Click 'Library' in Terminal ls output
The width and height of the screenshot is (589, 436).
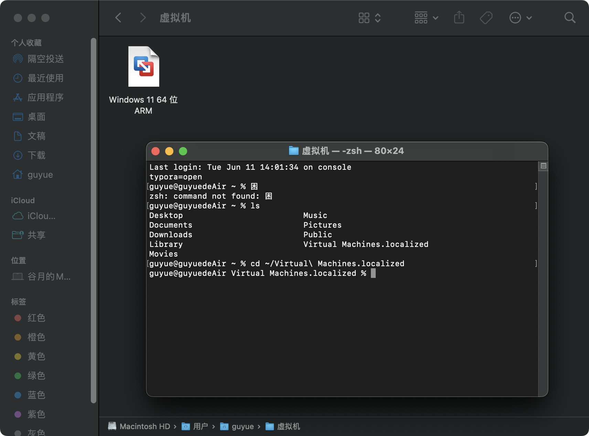pos(166,244)
